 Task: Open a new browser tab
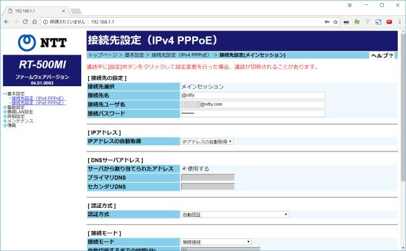point(76,11)
